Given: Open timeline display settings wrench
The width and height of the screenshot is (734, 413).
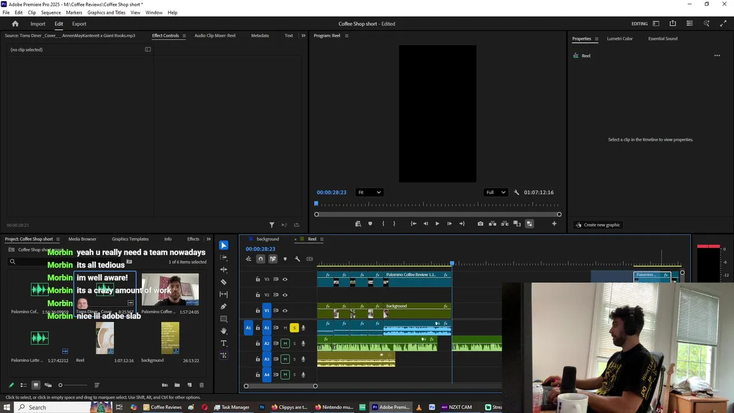Looking at the screenshot, I should coord(297,259).
